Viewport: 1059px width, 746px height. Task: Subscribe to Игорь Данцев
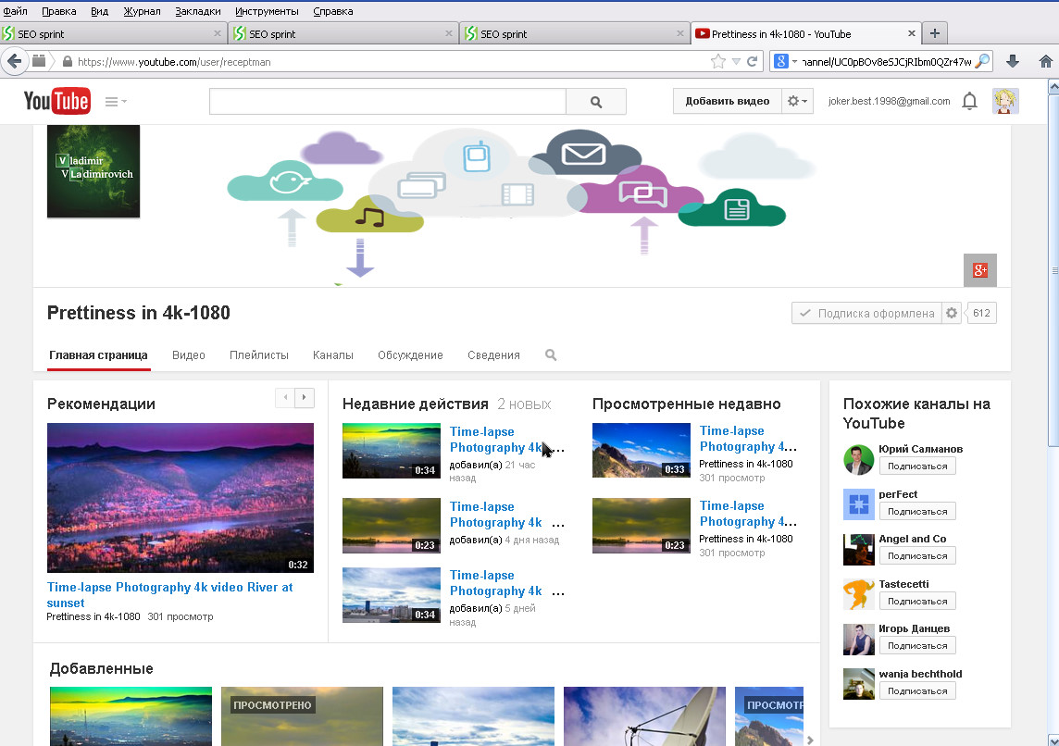pos(917,646)
